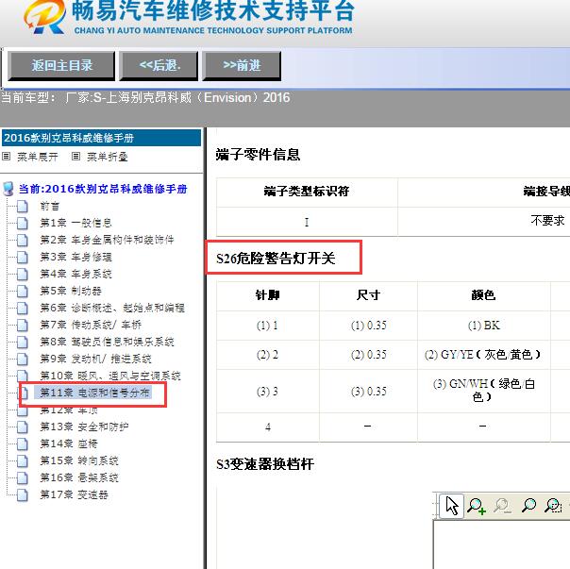Select 第11章 电源和信号分布 chapter
The width and height of the screenshot is (570, 569).
coord(94,393)
